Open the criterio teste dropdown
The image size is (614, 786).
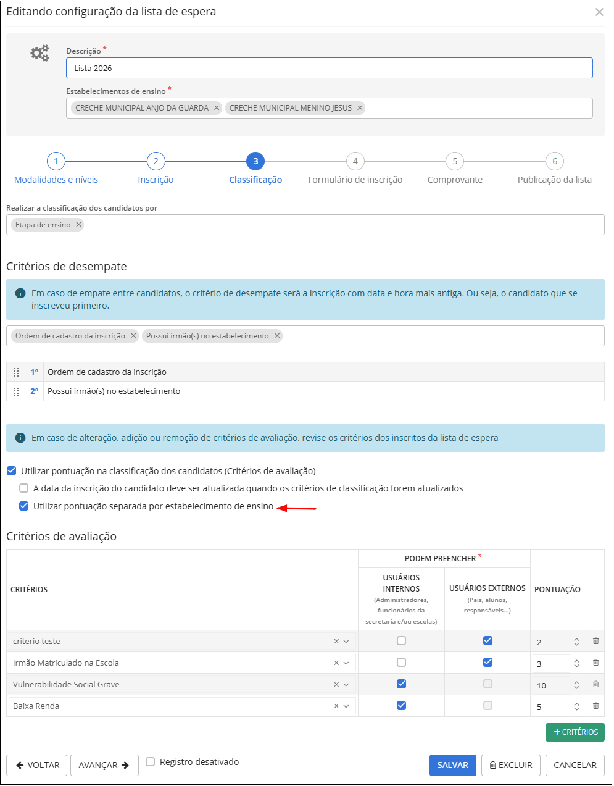(x=346, y=642)
